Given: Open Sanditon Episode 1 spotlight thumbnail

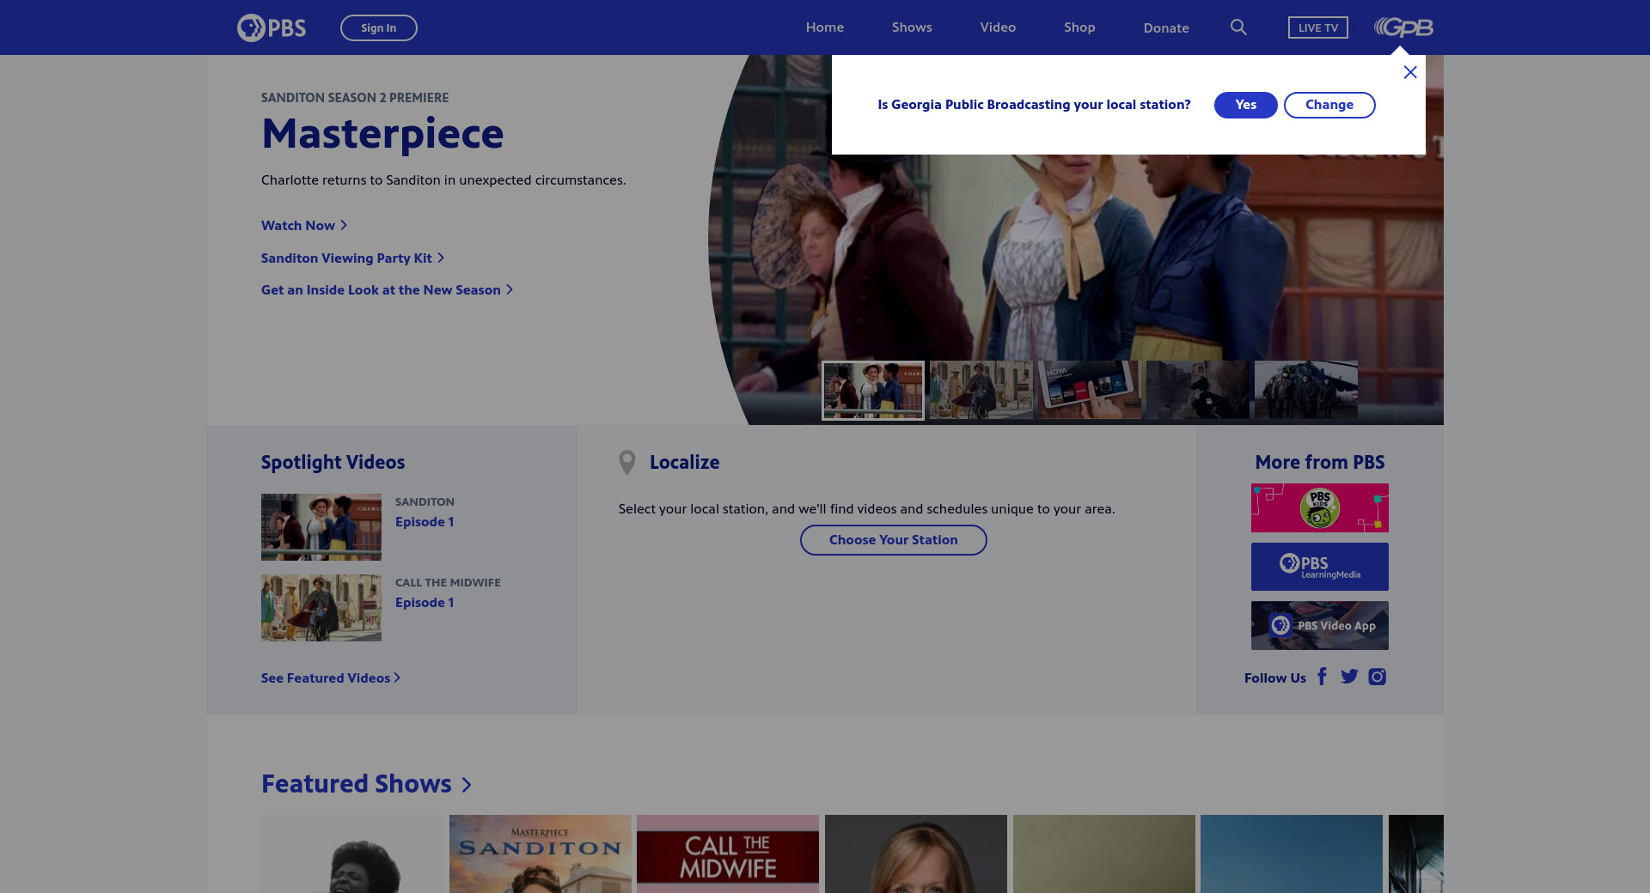Looking at the screenshot, I should click(x=321, y=527).
